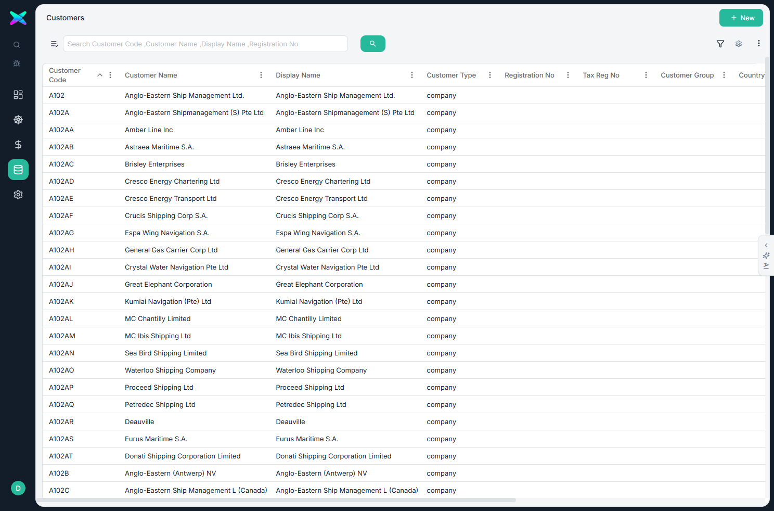Open the sidebar search icon
This screenshot has height=511, width=774.
(x=17, y=45)
